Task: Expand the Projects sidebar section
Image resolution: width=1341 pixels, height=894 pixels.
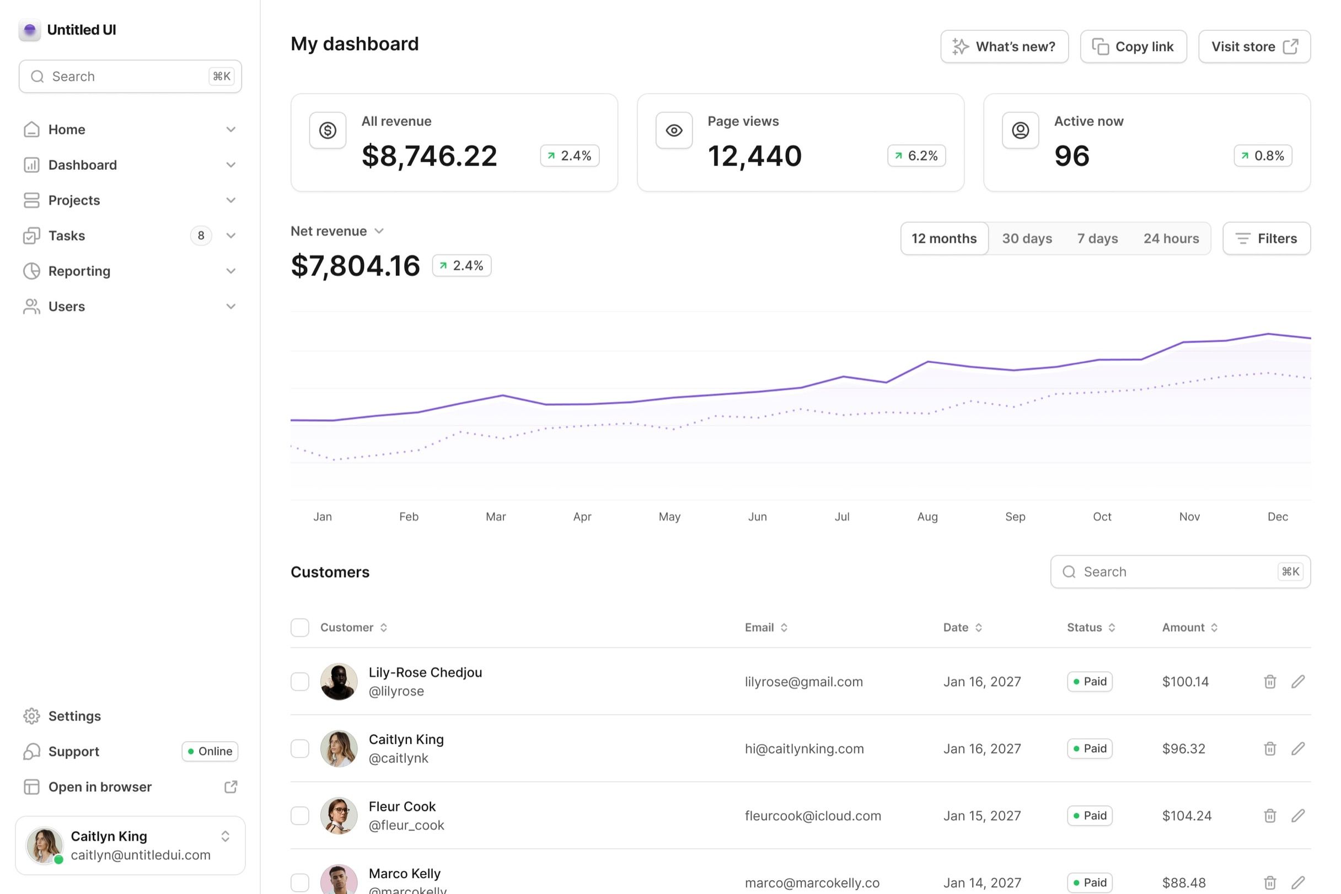Action: (130, 200)
